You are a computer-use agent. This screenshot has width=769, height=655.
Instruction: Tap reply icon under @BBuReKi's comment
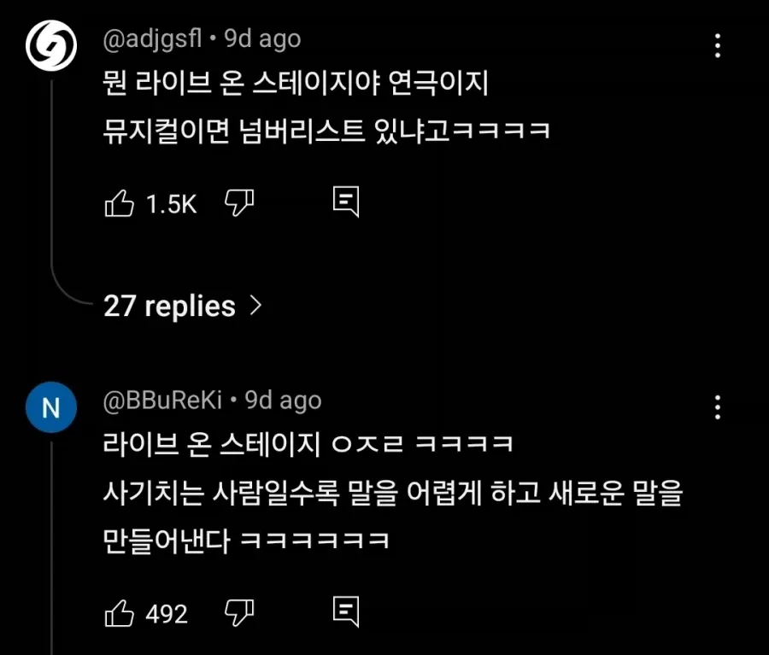pos(345,611)
